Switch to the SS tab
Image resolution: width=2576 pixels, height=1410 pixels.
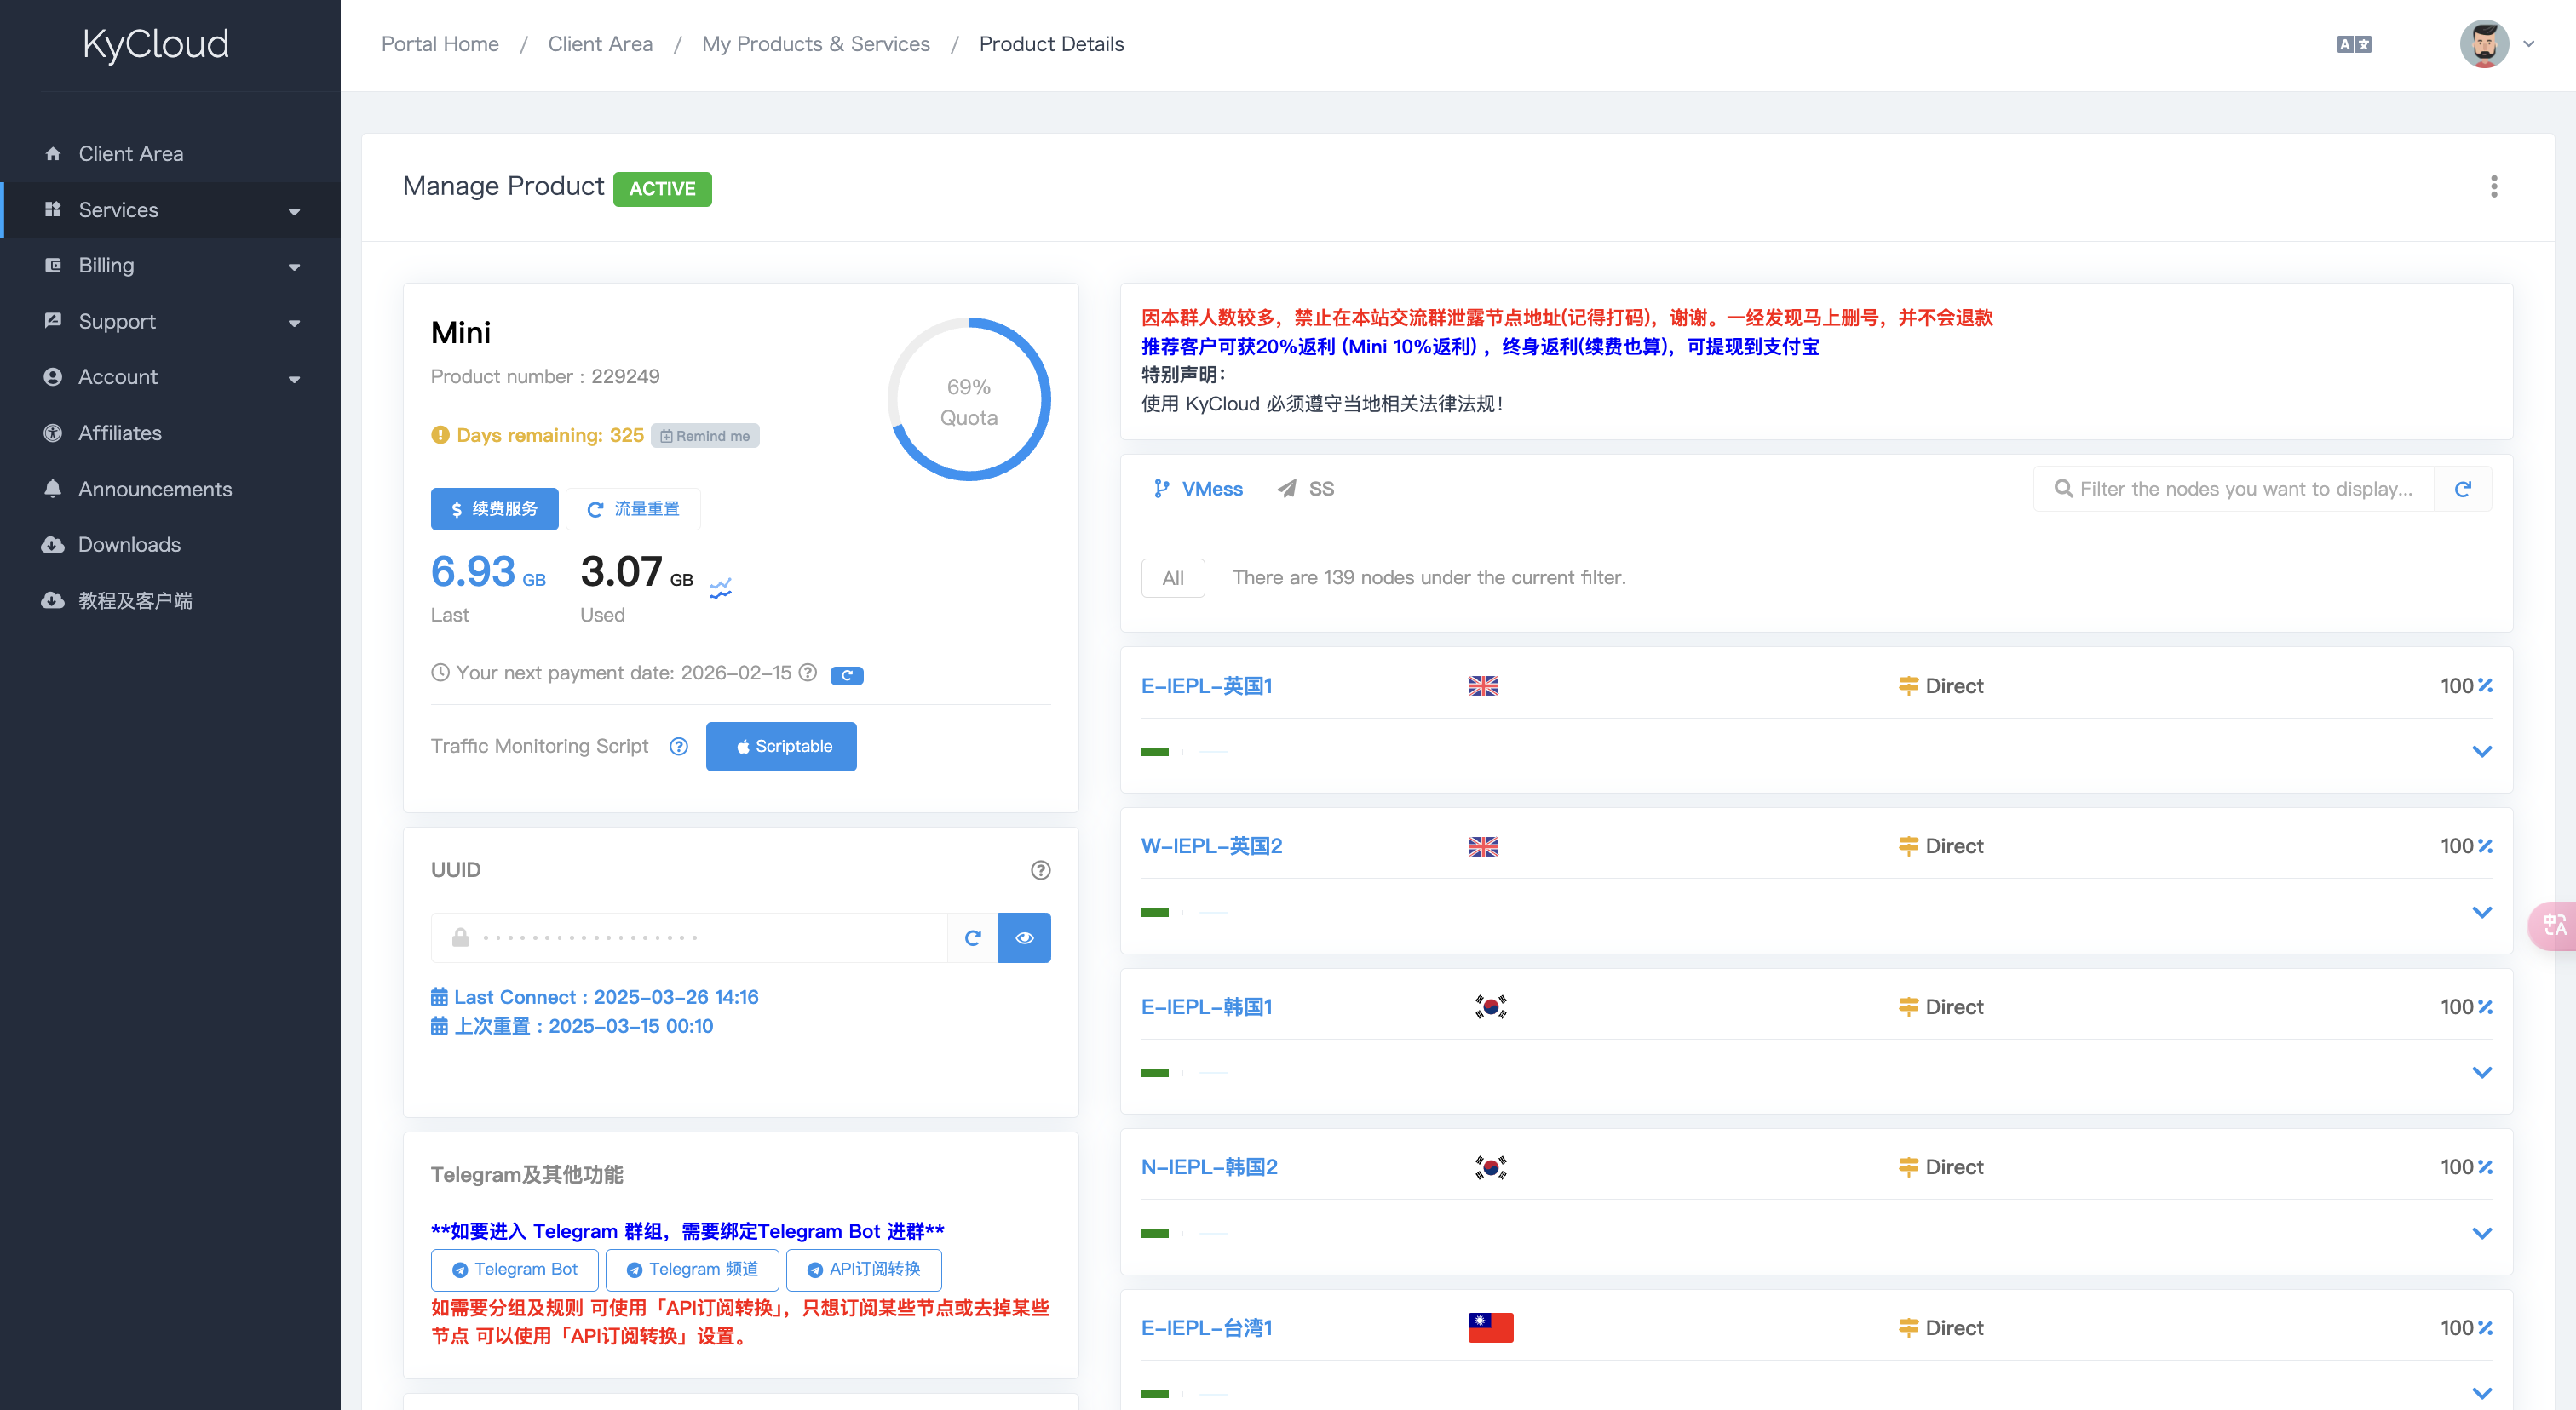tap(1305, 489)
